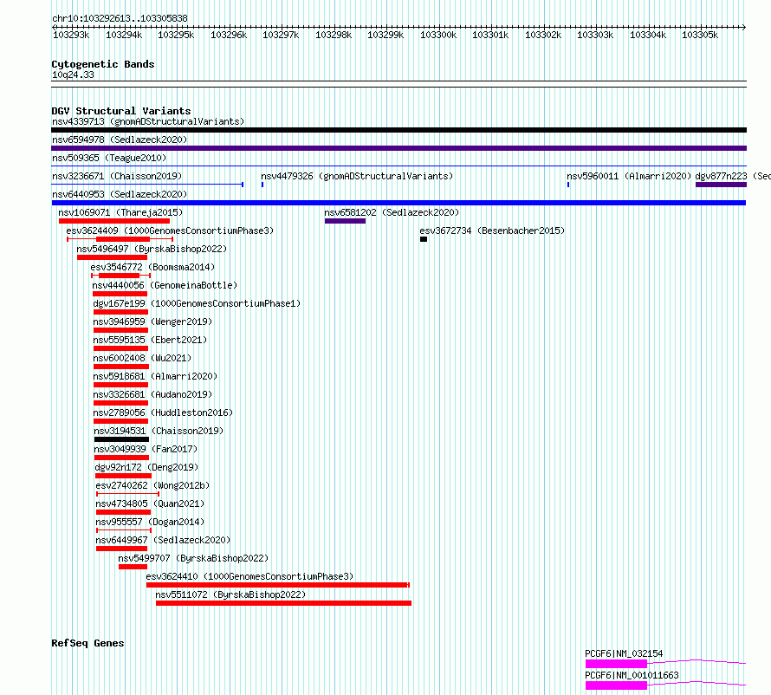Click the purple bar of nsv6594978
The height and width of the screenshot is (695, 771).
[x=398, y=148]
